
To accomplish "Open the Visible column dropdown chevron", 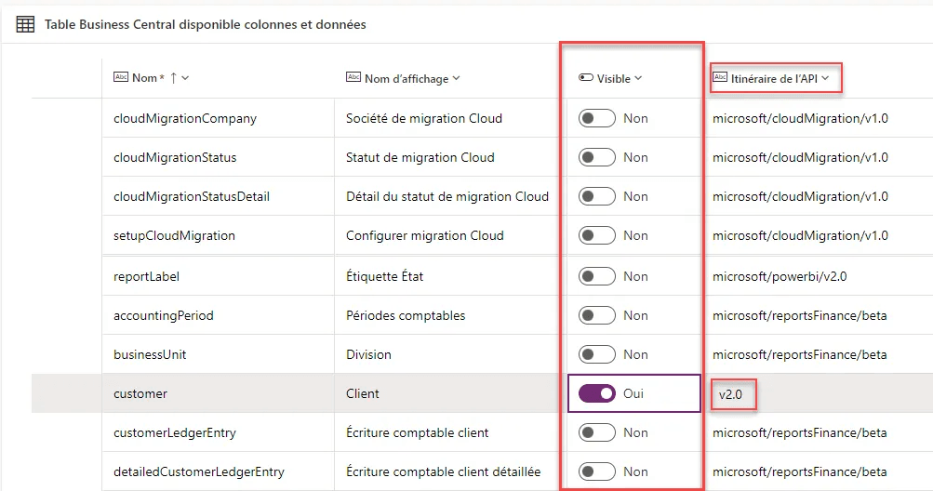I will point(638,78).
